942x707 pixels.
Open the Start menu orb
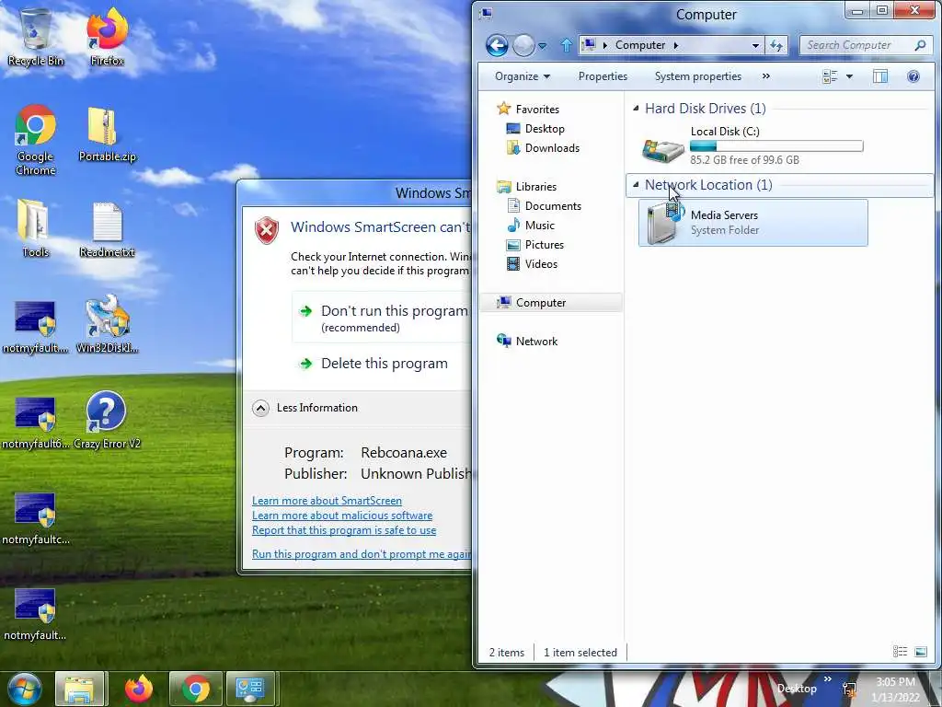tap(25, 689)
